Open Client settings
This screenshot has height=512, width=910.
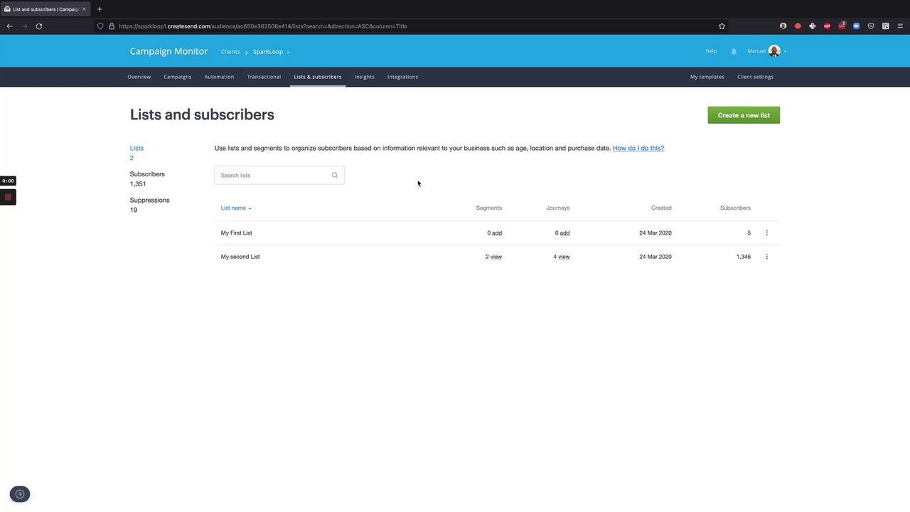755,77
